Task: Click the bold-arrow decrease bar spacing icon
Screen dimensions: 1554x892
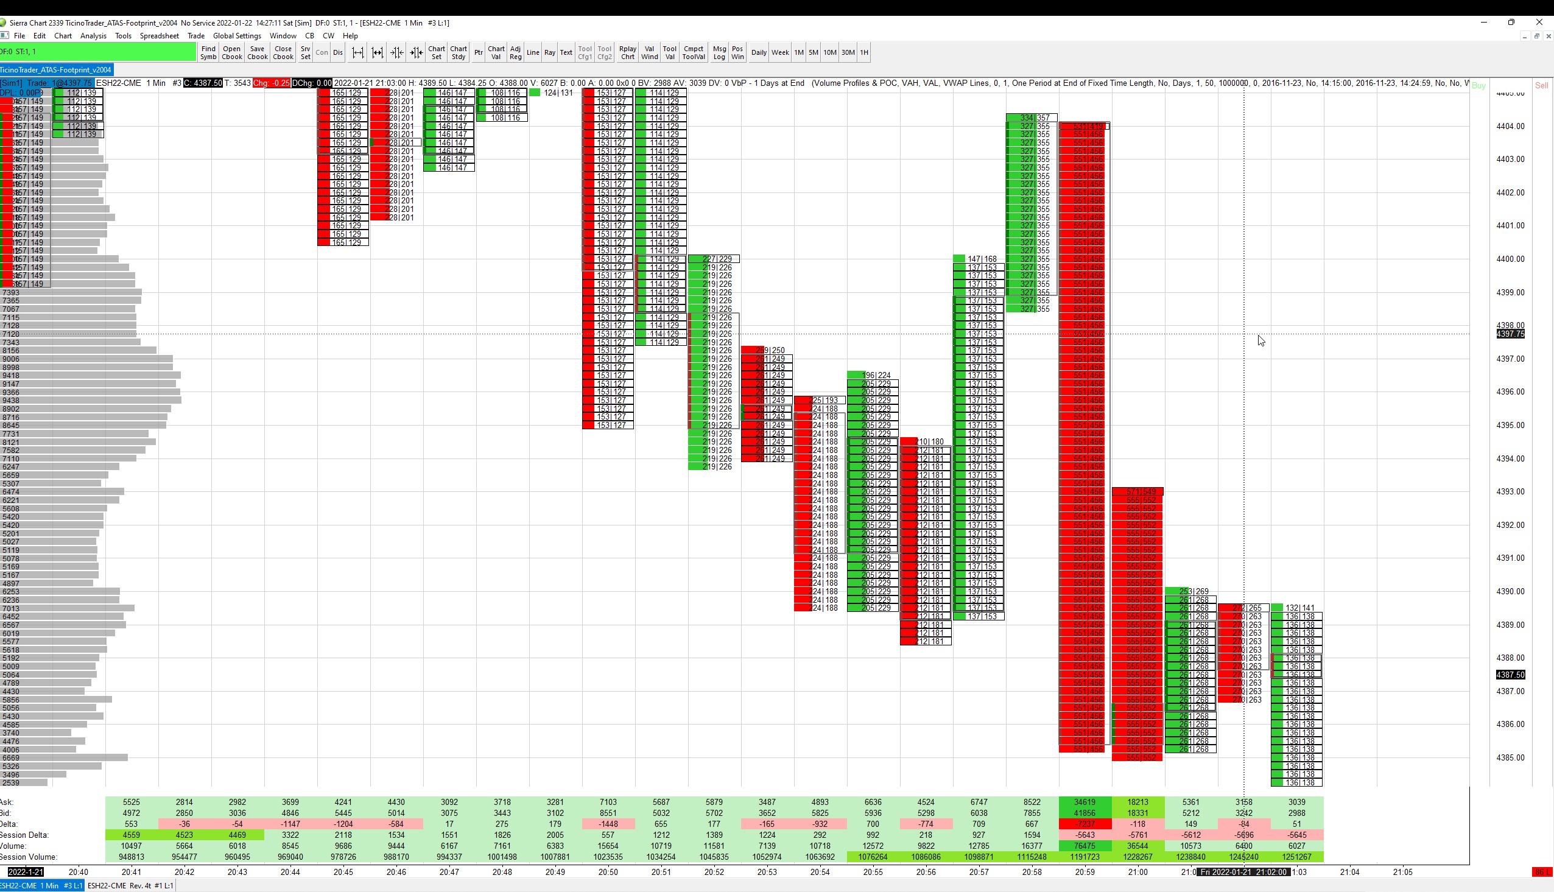Action: (417, 53)
